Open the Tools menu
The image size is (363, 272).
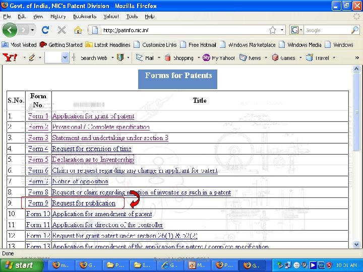tap(132, 17)
